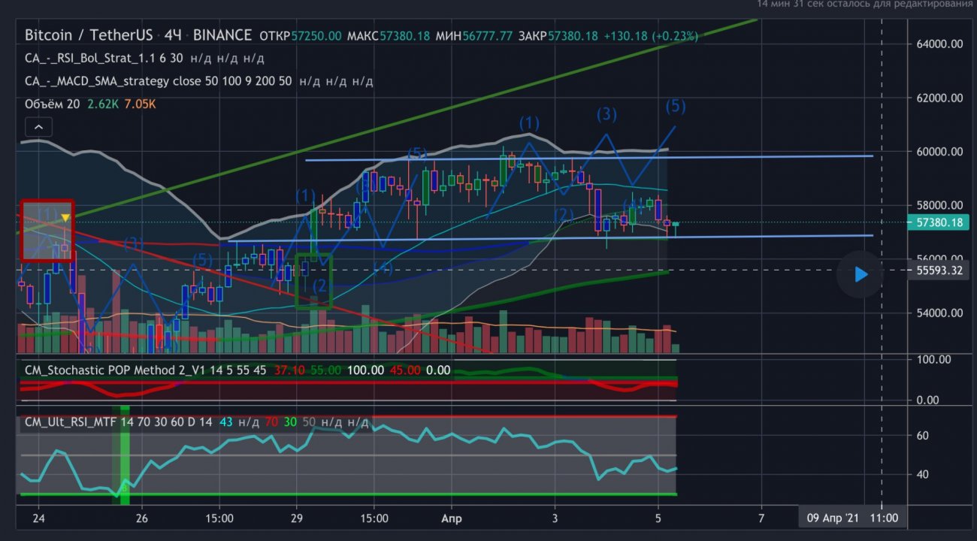Click the 11:00 time axis label
Image resolution: width=977 pixels, height=541 pixels.
(x=884, y=518)
